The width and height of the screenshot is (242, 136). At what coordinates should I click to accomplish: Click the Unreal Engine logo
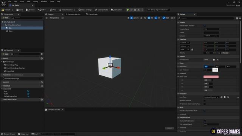3,3
